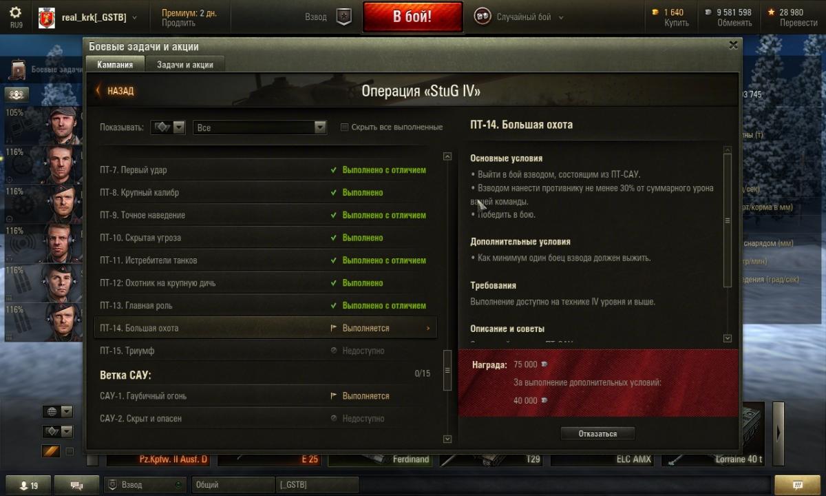The image size is (826, 496).
Task: Click the random battle mode icon
Action: (483, 17)
